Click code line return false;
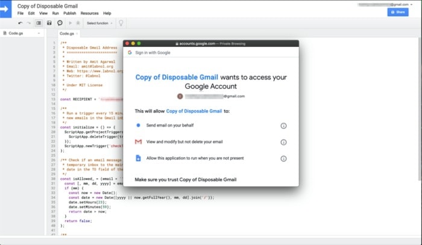 pos(78,221)
